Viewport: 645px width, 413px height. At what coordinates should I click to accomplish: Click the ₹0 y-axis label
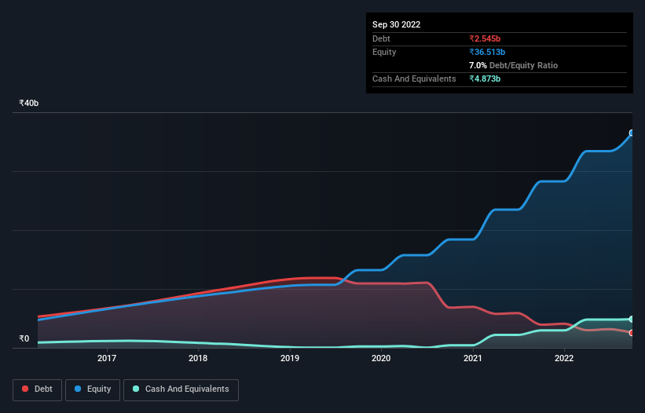[24, 338]
